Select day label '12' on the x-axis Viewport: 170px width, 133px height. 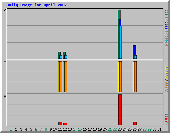tap(65, 129)
